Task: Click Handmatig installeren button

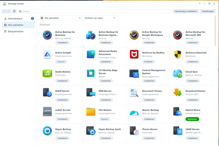Action: (186, 11)
